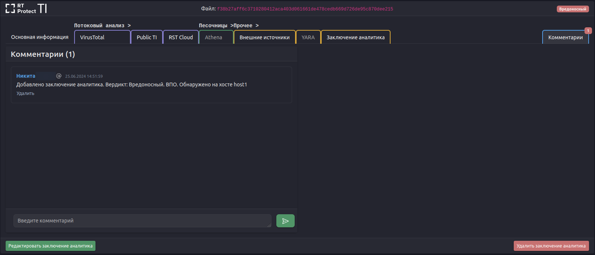Expand the Прочее group
The height and width of the screenshot is (255, 595).
click(246, 25)
